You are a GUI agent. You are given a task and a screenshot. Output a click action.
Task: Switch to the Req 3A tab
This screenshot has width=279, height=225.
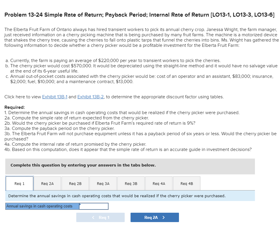[x=103, y=183]
